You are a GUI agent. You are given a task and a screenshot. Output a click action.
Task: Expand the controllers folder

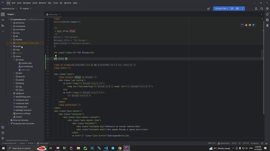(11, 29)
